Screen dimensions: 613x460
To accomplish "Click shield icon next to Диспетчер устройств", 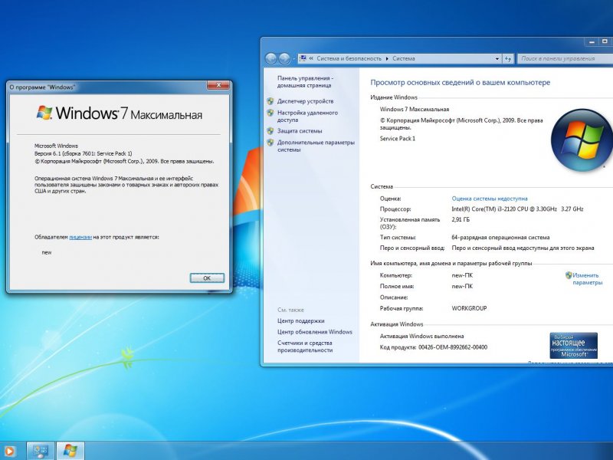I will coord(270,101).
